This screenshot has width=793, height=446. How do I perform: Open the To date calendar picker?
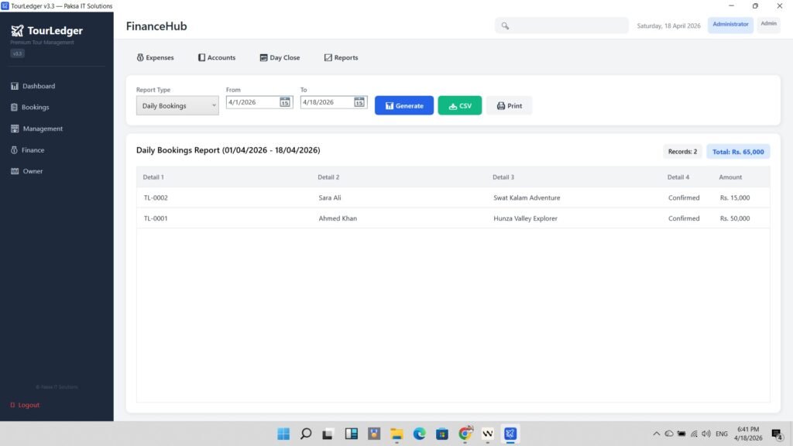[358, 101]
